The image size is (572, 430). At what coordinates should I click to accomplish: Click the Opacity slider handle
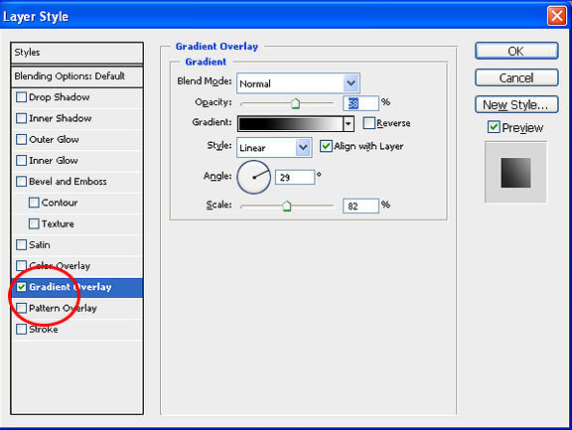click(296, 104)
